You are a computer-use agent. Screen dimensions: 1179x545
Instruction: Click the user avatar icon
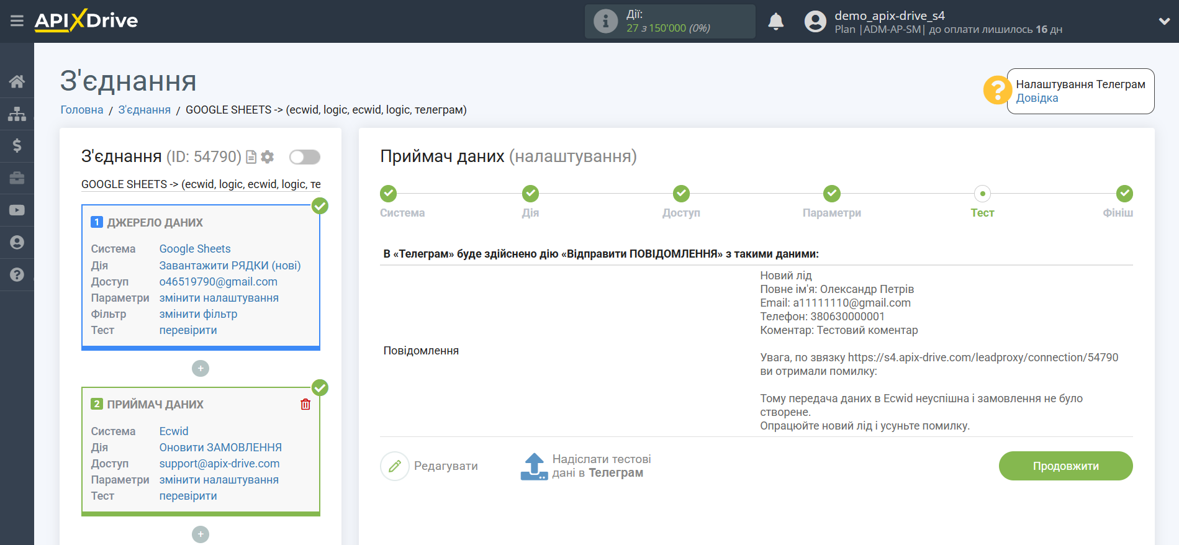tap(815, 21)
